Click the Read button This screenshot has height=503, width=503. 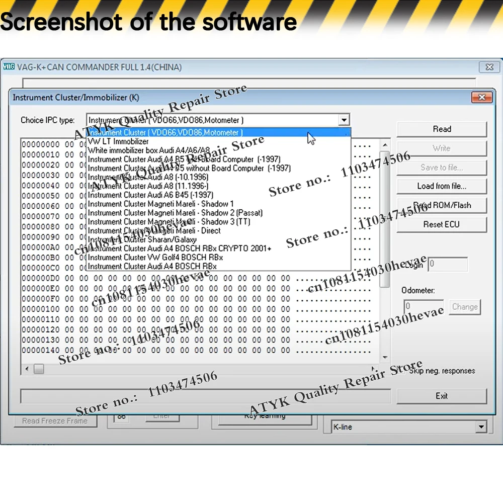pos(442,129)
